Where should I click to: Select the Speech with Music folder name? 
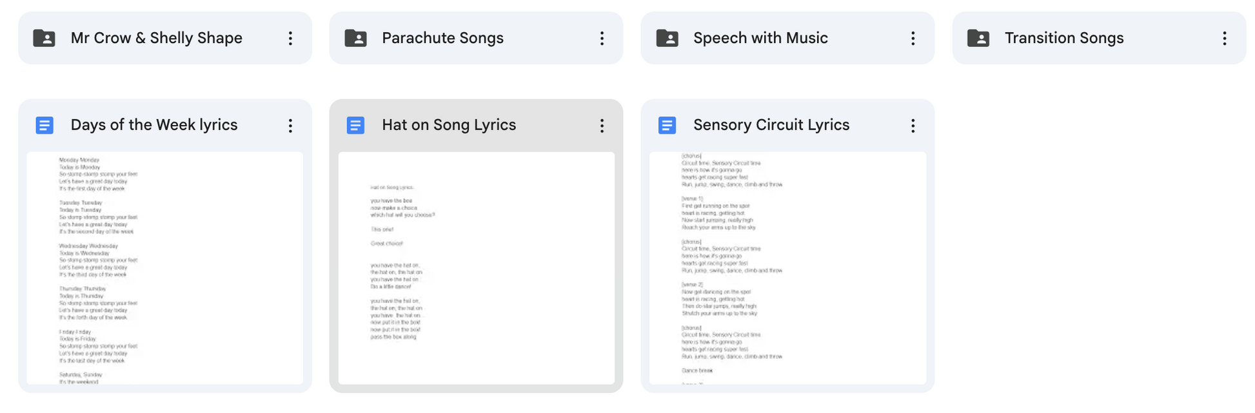coord(760,38)
